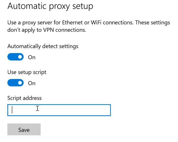This screenshot has width=178, height=142.
Task: Click the Use setup script label text
Action: pos(27,72)
